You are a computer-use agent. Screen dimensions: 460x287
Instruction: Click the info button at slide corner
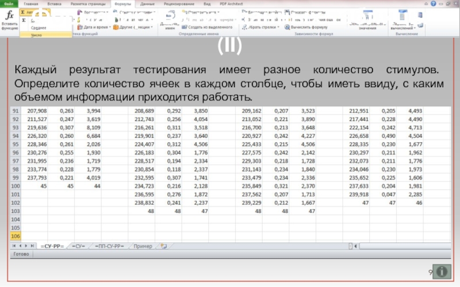442,271
